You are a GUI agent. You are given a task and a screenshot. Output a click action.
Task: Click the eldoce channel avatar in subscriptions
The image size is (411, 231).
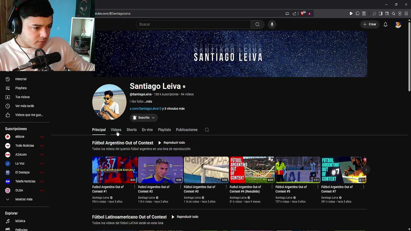tap(8, 137)
